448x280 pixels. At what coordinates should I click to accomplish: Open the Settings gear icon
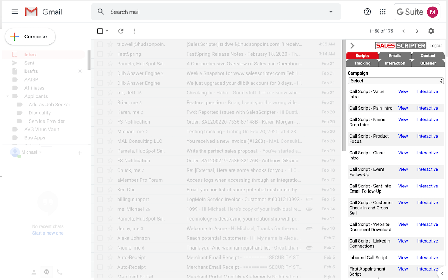click(431, 31)
